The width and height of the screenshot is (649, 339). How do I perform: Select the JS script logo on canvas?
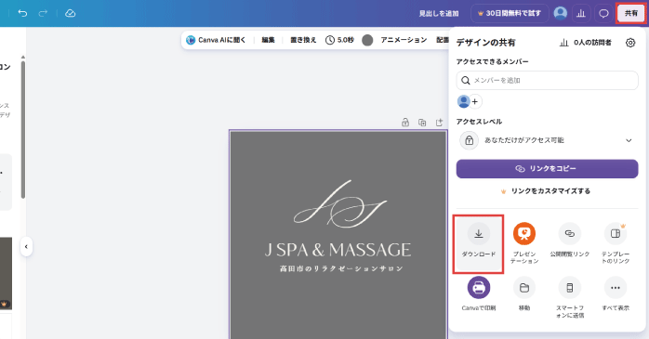(340, 204)
